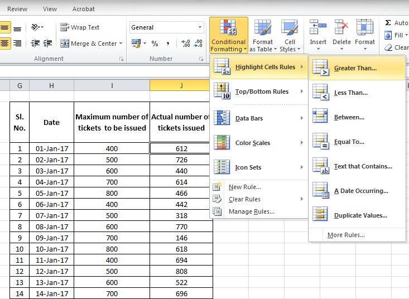Click the New Rule icon
Screen dimensions: 409x299
[216, 187]
